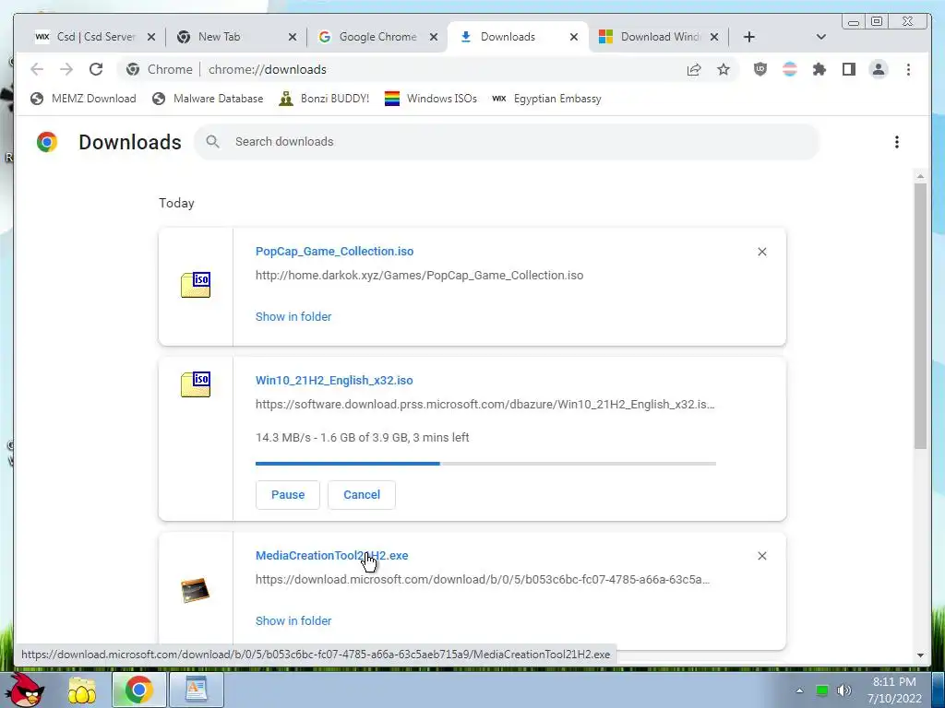Remove PopCap_Game_Collection.iso from the list
The width and height of the screenshot is (945, 708).
761,252
